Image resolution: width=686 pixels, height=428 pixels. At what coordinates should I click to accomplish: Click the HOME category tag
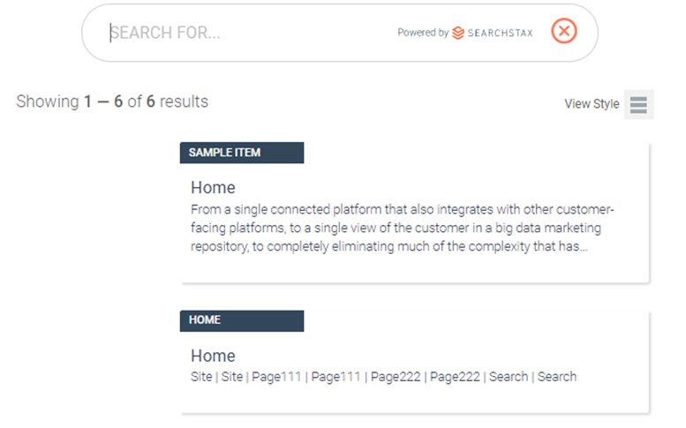pyautogui.click(x=242, y=320)
